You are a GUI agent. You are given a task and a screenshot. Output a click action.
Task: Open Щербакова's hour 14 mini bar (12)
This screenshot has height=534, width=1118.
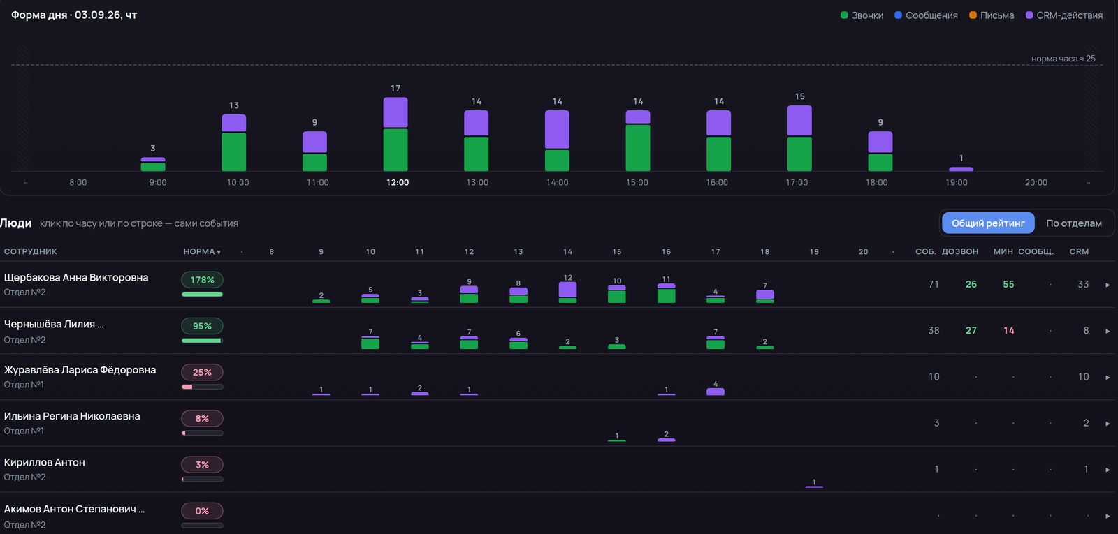567,292
